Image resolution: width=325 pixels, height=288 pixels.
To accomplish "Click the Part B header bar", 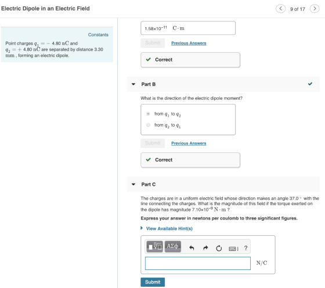I will [x=223, y=84].
